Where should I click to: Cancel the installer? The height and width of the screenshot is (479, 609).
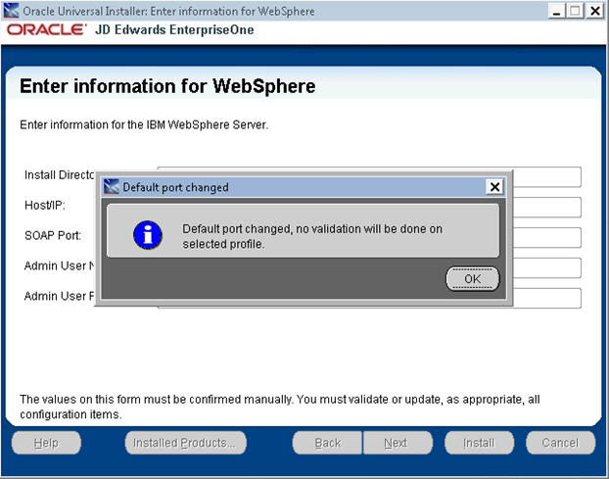point(560,443)
